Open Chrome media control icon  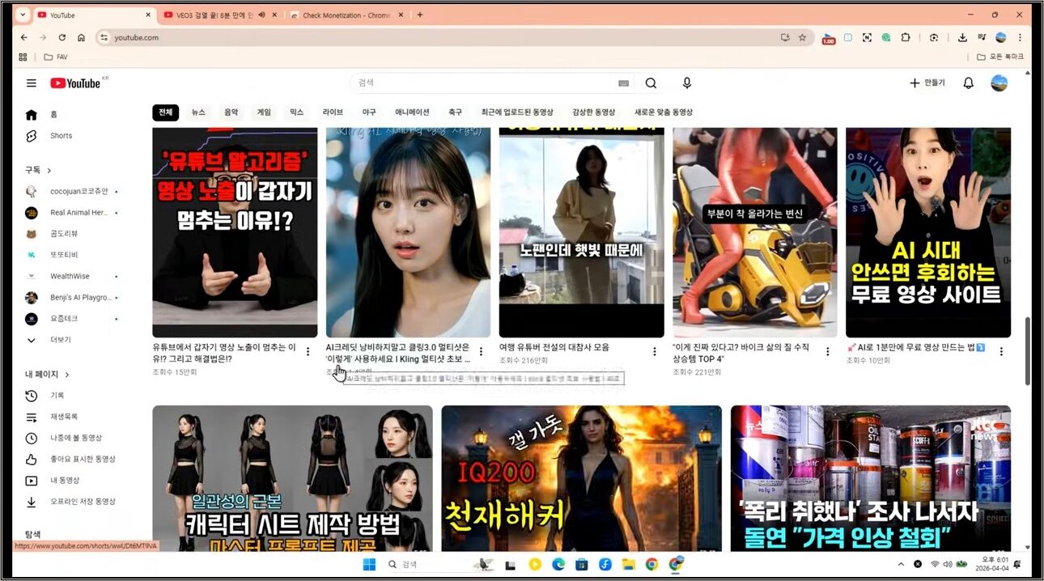click(x=982, y=37)
